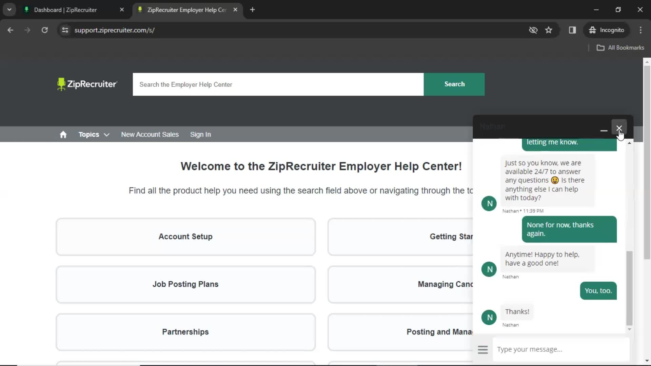The width and height of the screenshot is (651, 366).
Task: Open the Job Posting Plans section
Action: (x=185, y=284)
